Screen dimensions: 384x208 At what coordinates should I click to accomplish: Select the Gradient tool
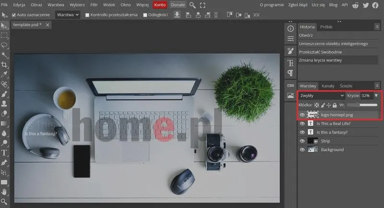[4, 123]
